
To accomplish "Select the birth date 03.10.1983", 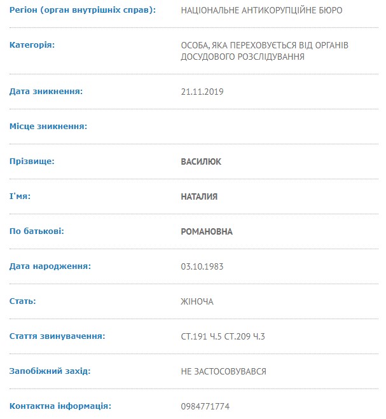I will tap(202, 266).
